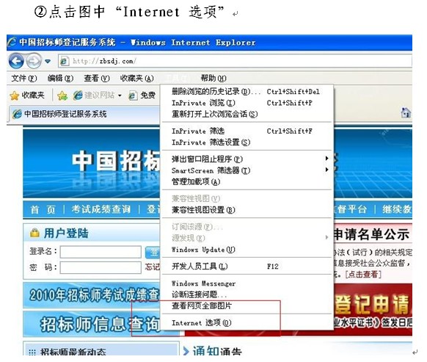Choose 诊断连接问题... menu entry

point(247,294)
